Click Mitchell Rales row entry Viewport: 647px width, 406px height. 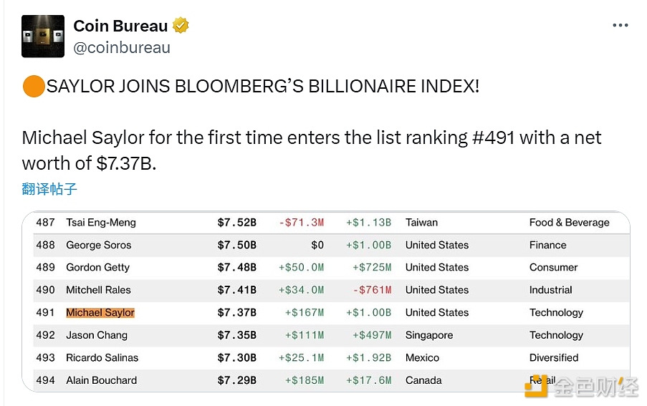(99, 290)
